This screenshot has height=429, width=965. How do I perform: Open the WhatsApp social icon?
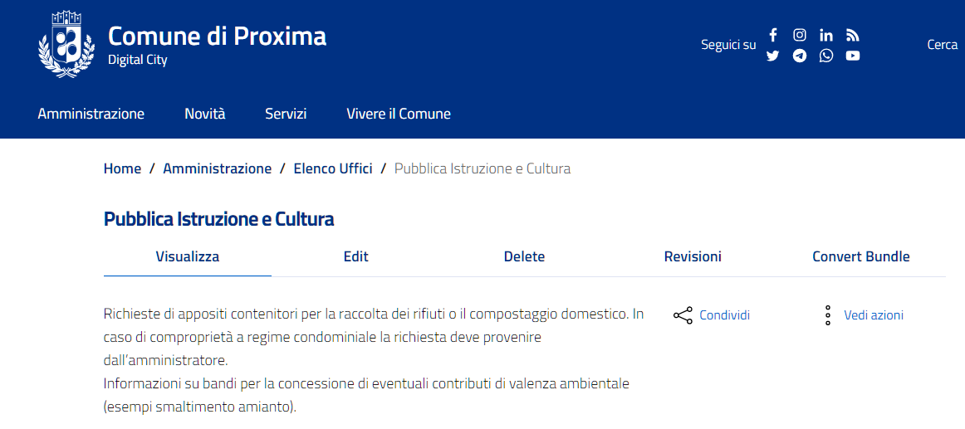pos(825,56)
